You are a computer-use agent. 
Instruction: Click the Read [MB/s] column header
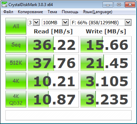pos(53,31)
